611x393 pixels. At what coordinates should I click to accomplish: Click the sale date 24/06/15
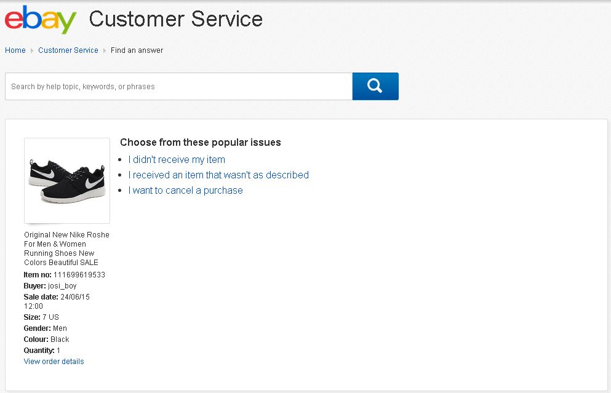point(75,297)
